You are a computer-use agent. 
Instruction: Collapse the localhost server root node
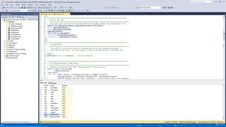click(x=2, y=20)
